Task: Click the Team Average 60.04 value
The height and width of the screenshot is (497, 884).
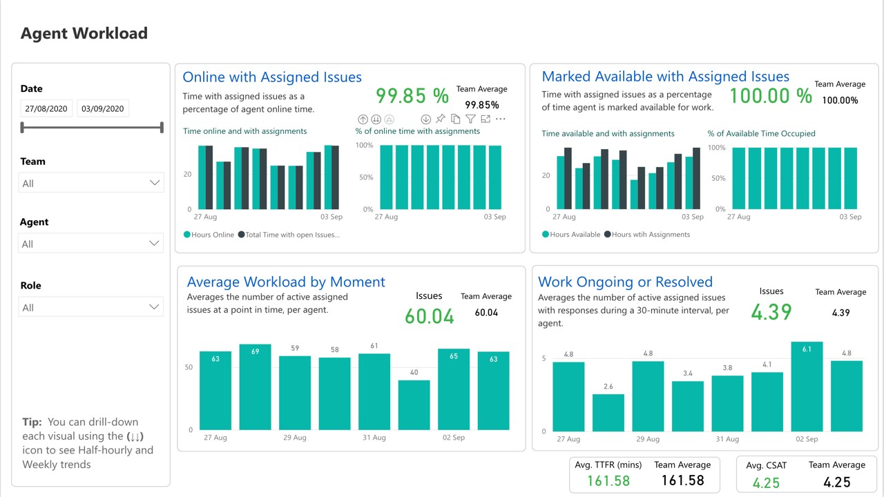Action: click(486, 313)
